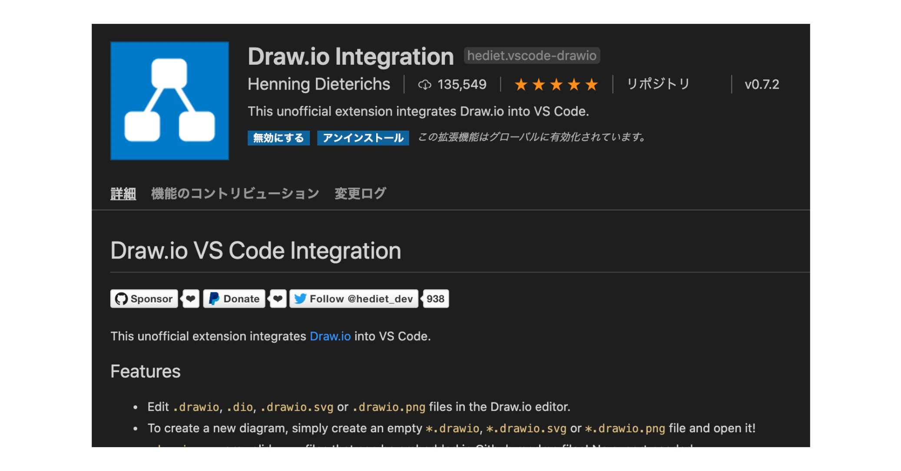Click the PayPal Donate badge

click(x=234, y=299)
